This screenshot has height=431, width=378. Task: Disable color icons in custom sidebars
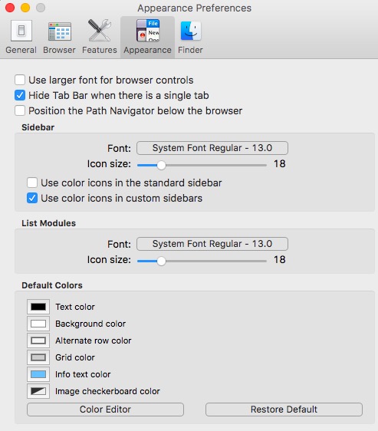32,198
